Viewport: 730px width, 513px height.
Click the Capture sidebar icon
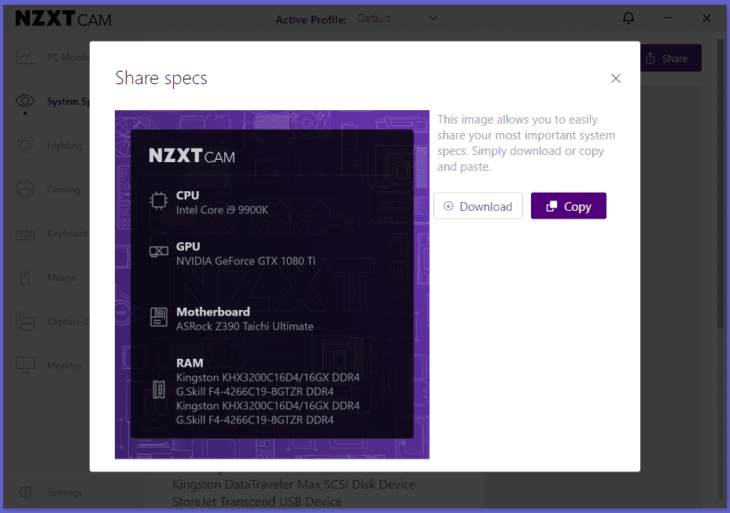[x=25, y=321]
